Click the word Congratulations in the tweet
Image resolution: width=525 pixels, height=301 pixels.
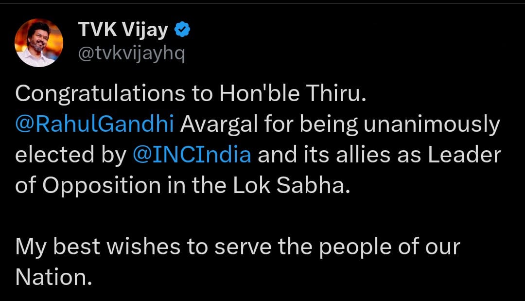(x=100, y=93)
